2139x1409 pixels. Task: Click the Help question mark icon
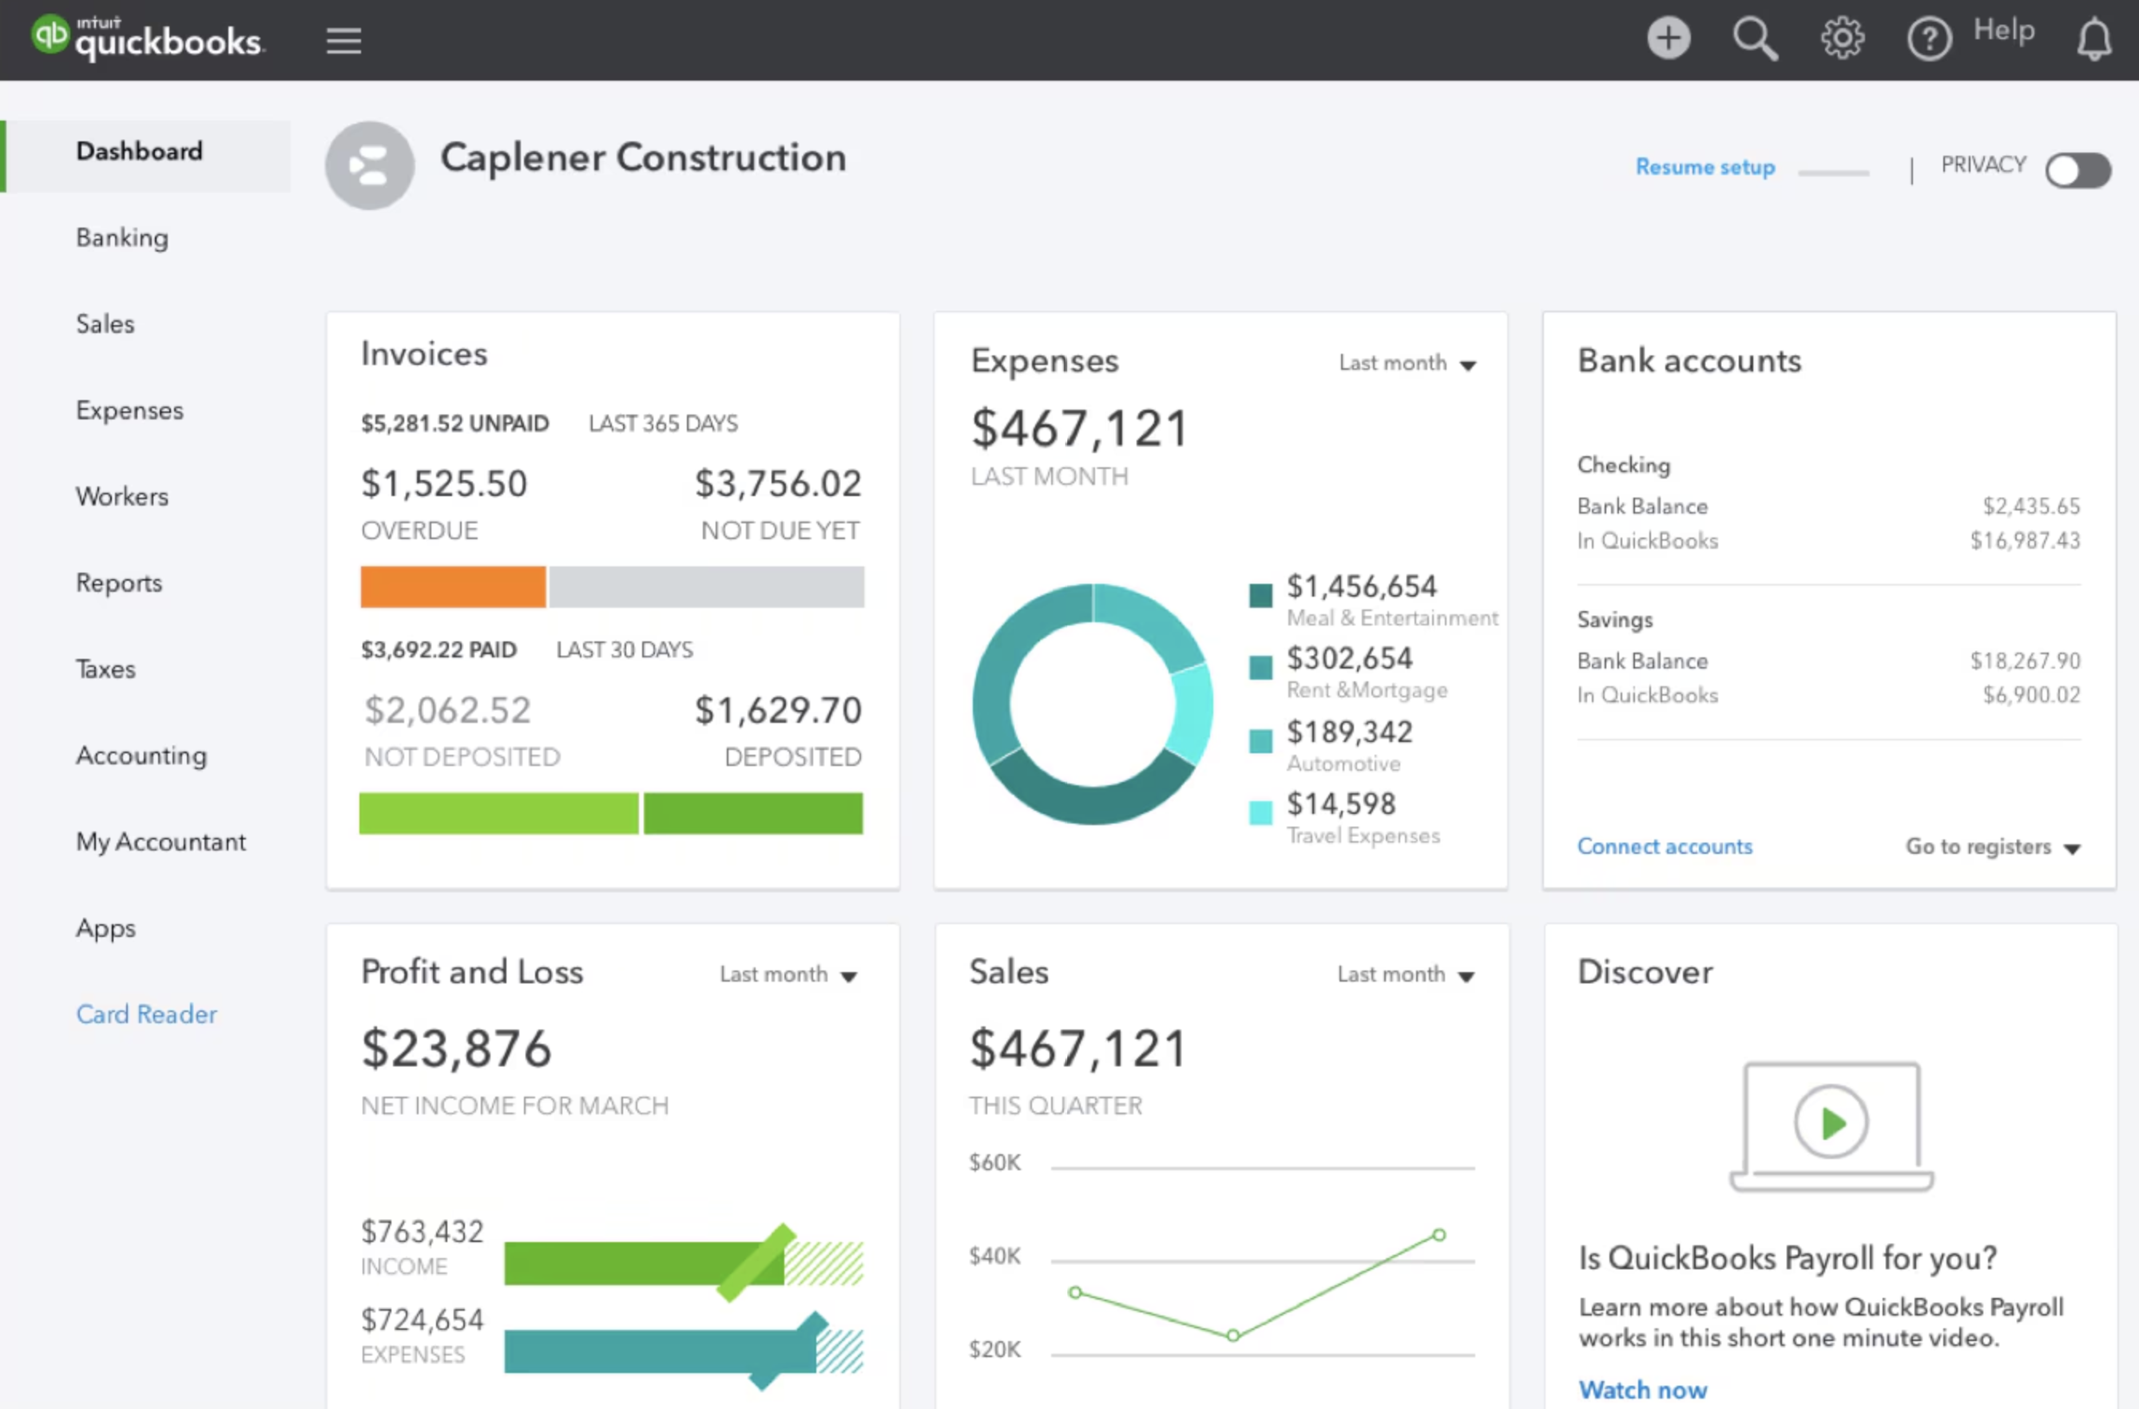click(1929, 38)
